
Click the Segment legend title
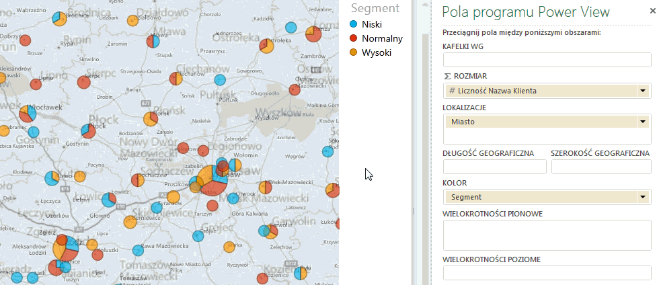[x=375, y=8]
